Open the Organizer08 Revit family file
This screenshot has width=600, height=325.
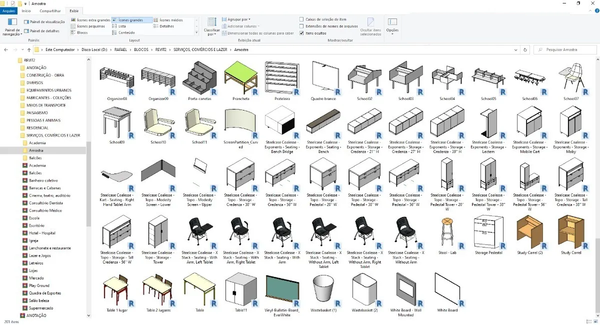117,81
